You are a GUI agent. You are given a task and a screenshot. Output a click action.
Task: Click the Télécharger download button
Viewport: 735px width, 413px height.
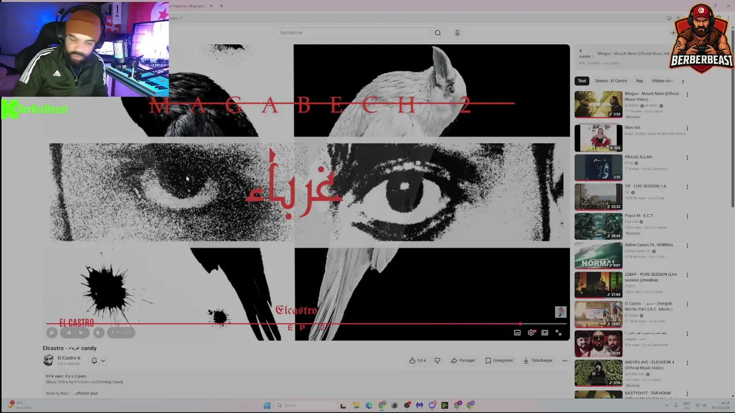point(538,361)
